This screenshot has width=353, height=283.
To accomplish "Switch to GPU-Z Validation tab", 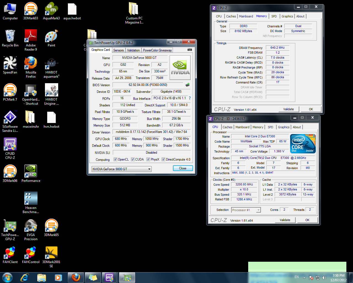I will coord(133,50).
